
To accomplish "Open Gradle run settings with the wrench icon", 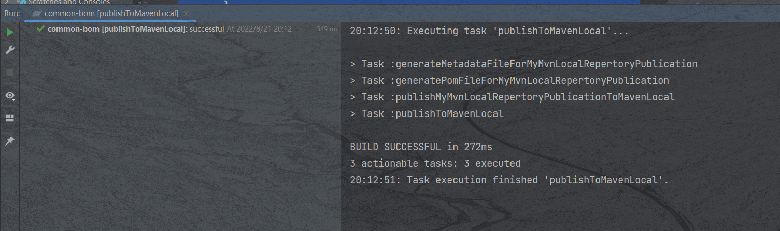I will tap(10, 50).
